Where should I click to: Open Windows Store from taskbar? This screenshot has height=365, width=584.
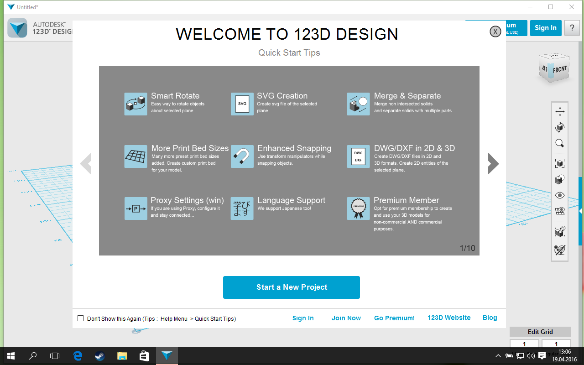point(144,356)
